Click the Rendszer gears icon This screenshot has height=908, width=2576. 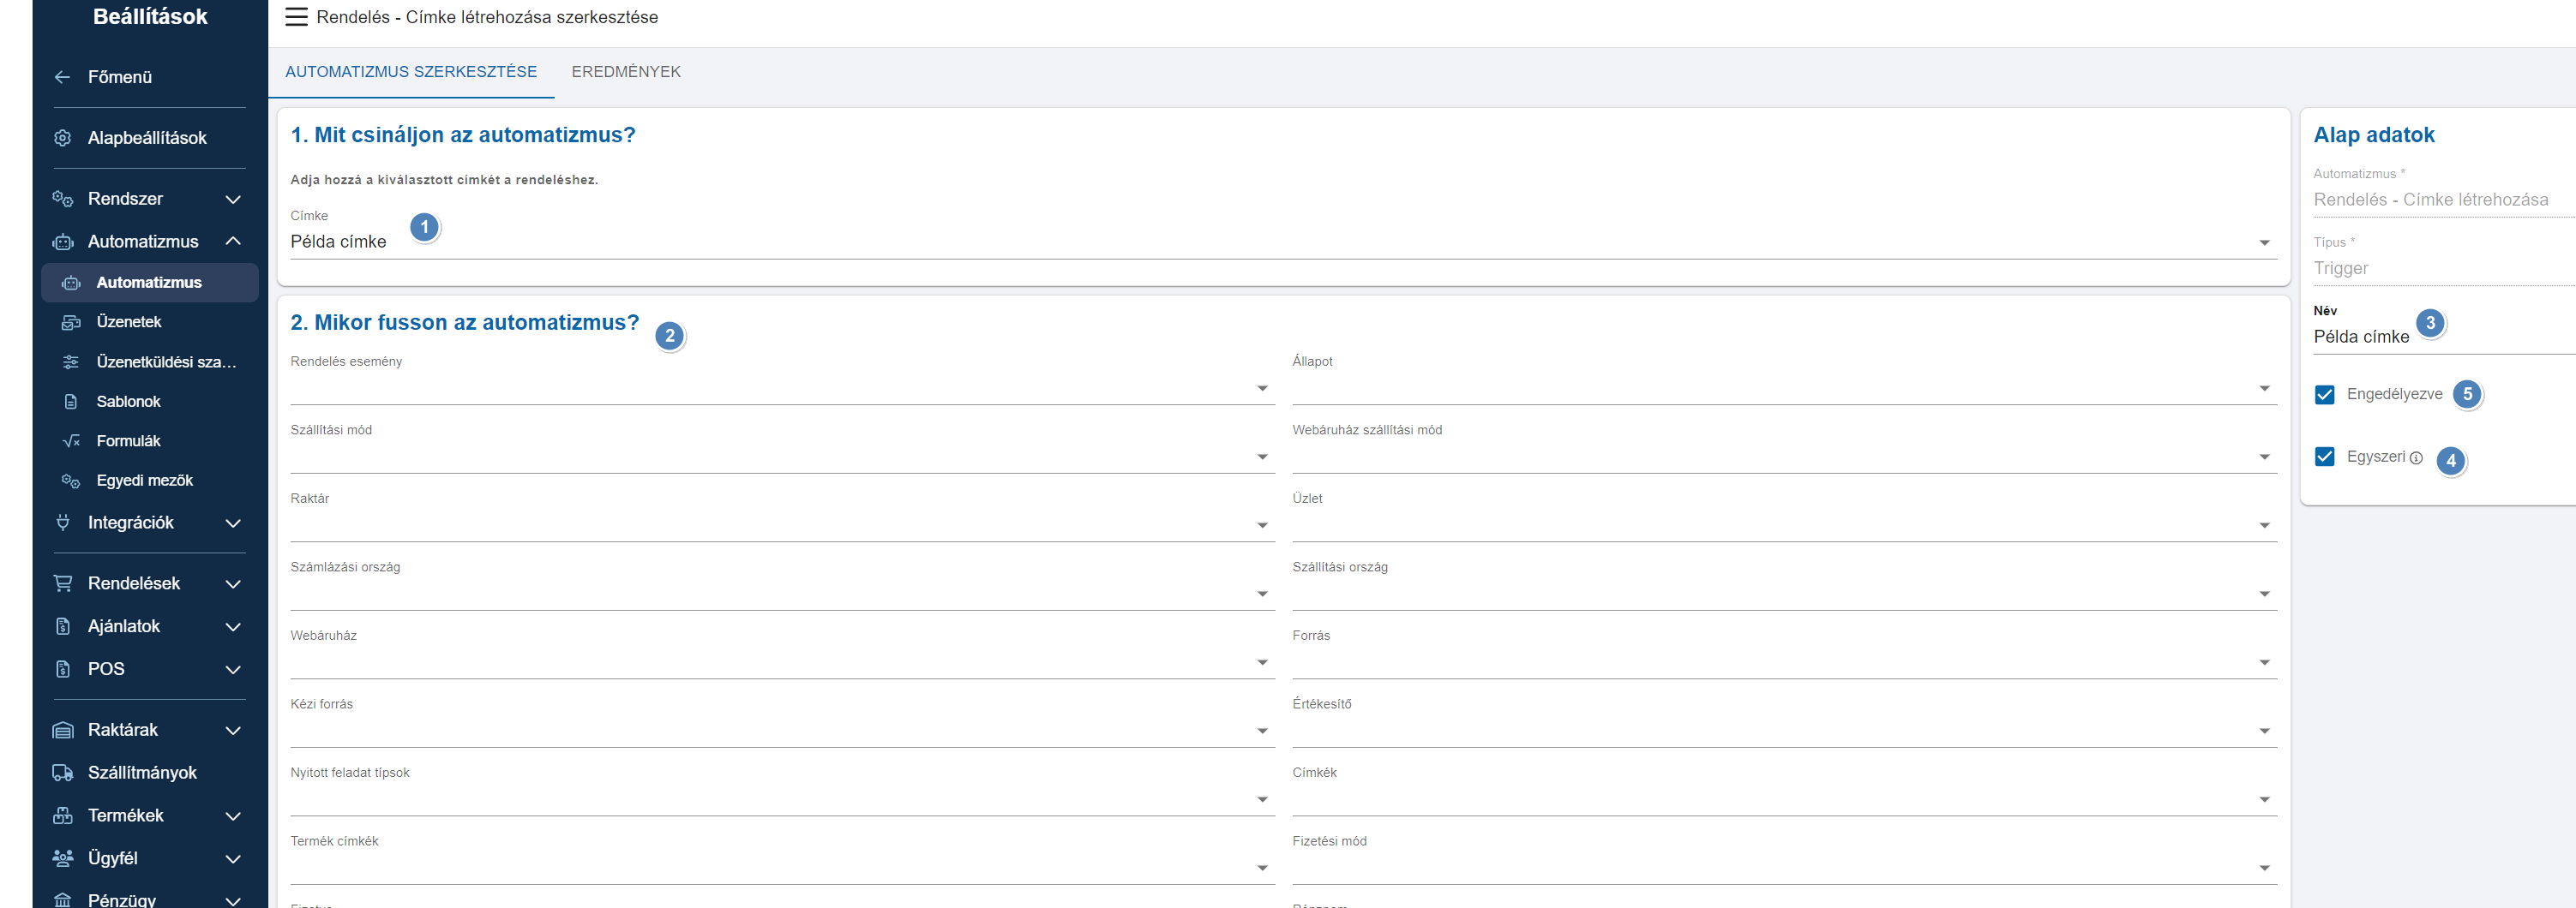tap(62, 199)
